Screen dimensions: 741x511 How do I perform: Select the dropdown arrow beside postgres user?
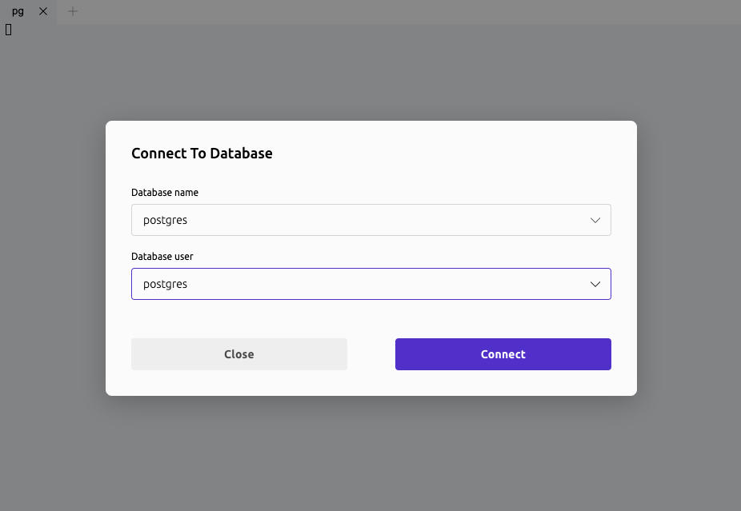click(595, 284)
